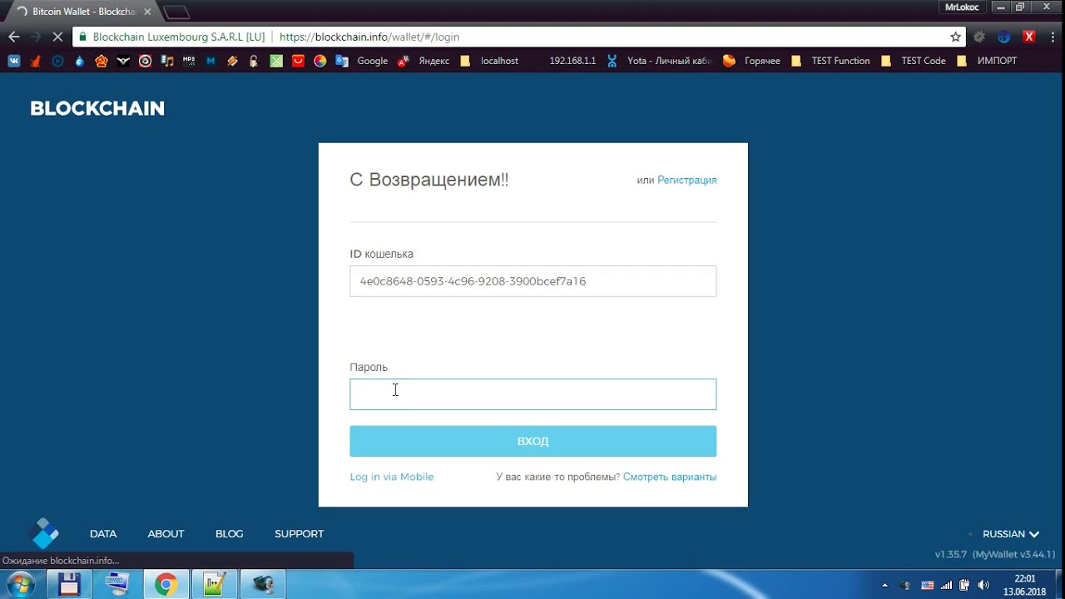Click the ВХОД login button

(x=532, y=441)
